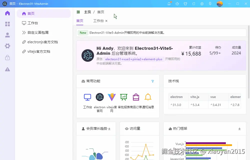
Task: Click the pin window icon
Action: (x=210, y=4)
